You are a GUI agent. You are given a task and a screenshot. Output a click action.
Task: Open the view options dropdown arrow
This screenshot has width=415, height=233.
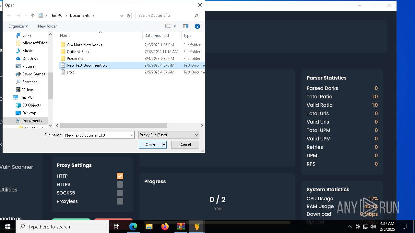(x=175, y=26)
